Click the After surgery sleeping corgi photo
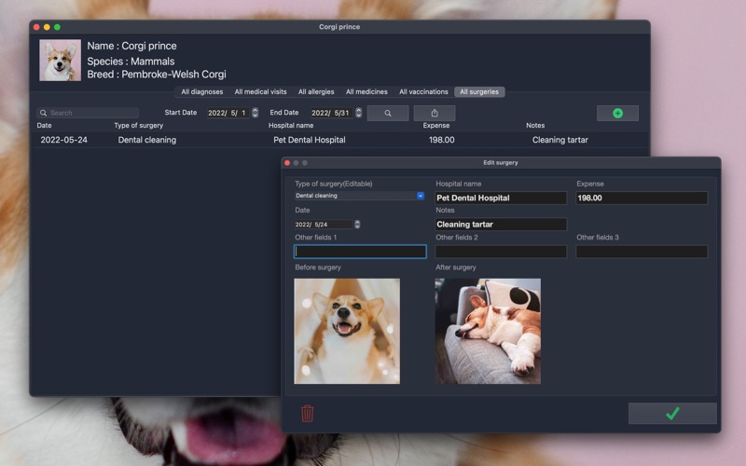This screenshot has height=466, width=746. pyautogui.click(x=488, y=331)
